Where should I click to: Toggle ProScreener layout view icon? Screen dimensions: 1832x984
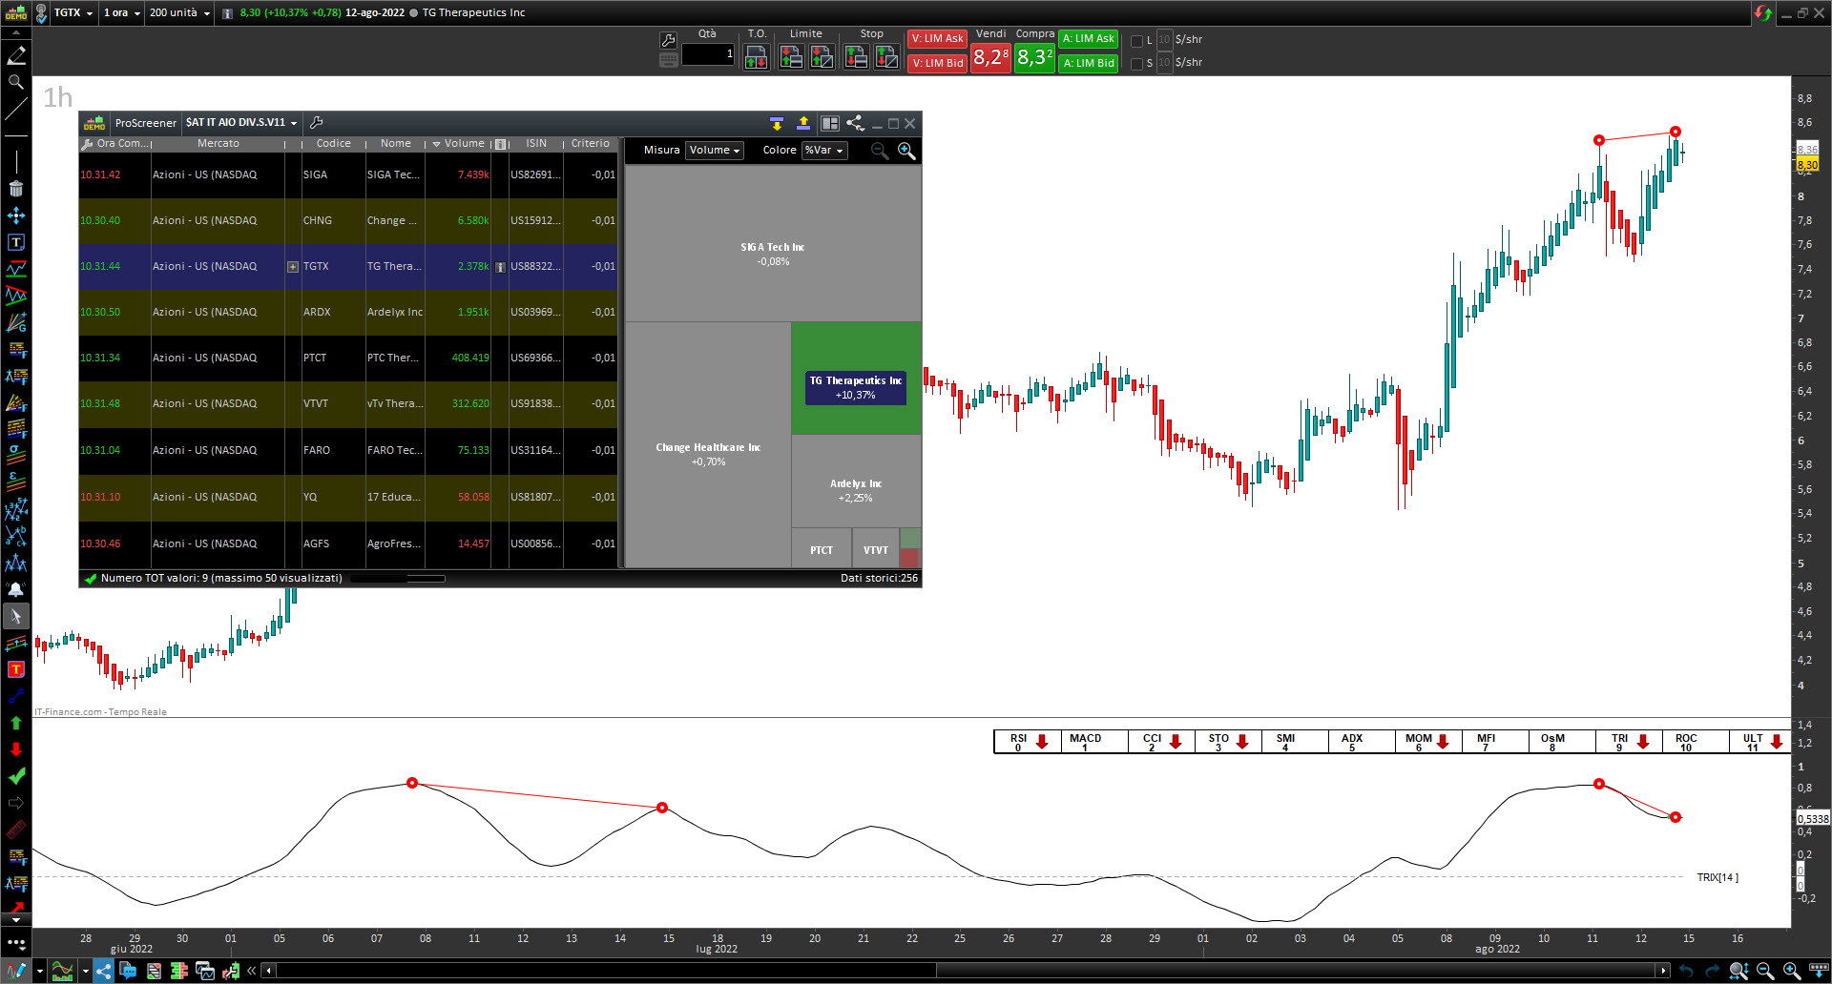pos(830,123)
